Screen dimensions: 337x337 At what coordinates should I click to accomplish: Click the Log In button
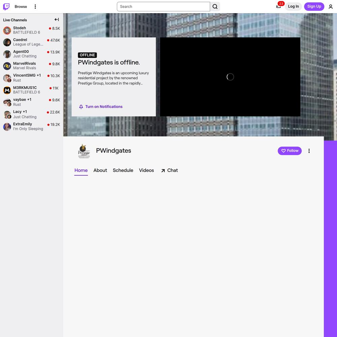pos(294,6)
